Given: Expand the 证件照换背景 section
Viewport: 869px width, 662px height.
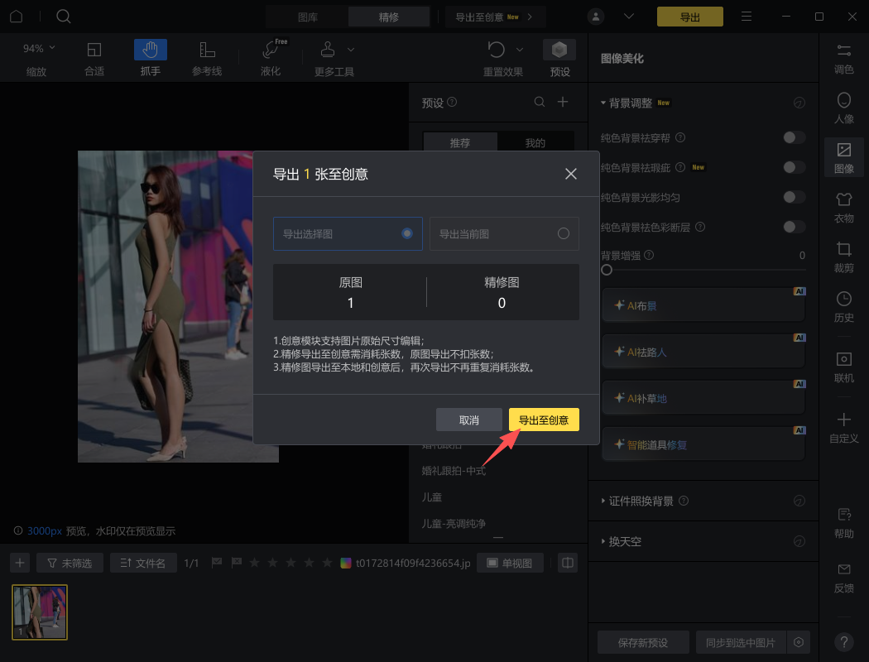Looking at the screenshot, I should click(641, 501).
